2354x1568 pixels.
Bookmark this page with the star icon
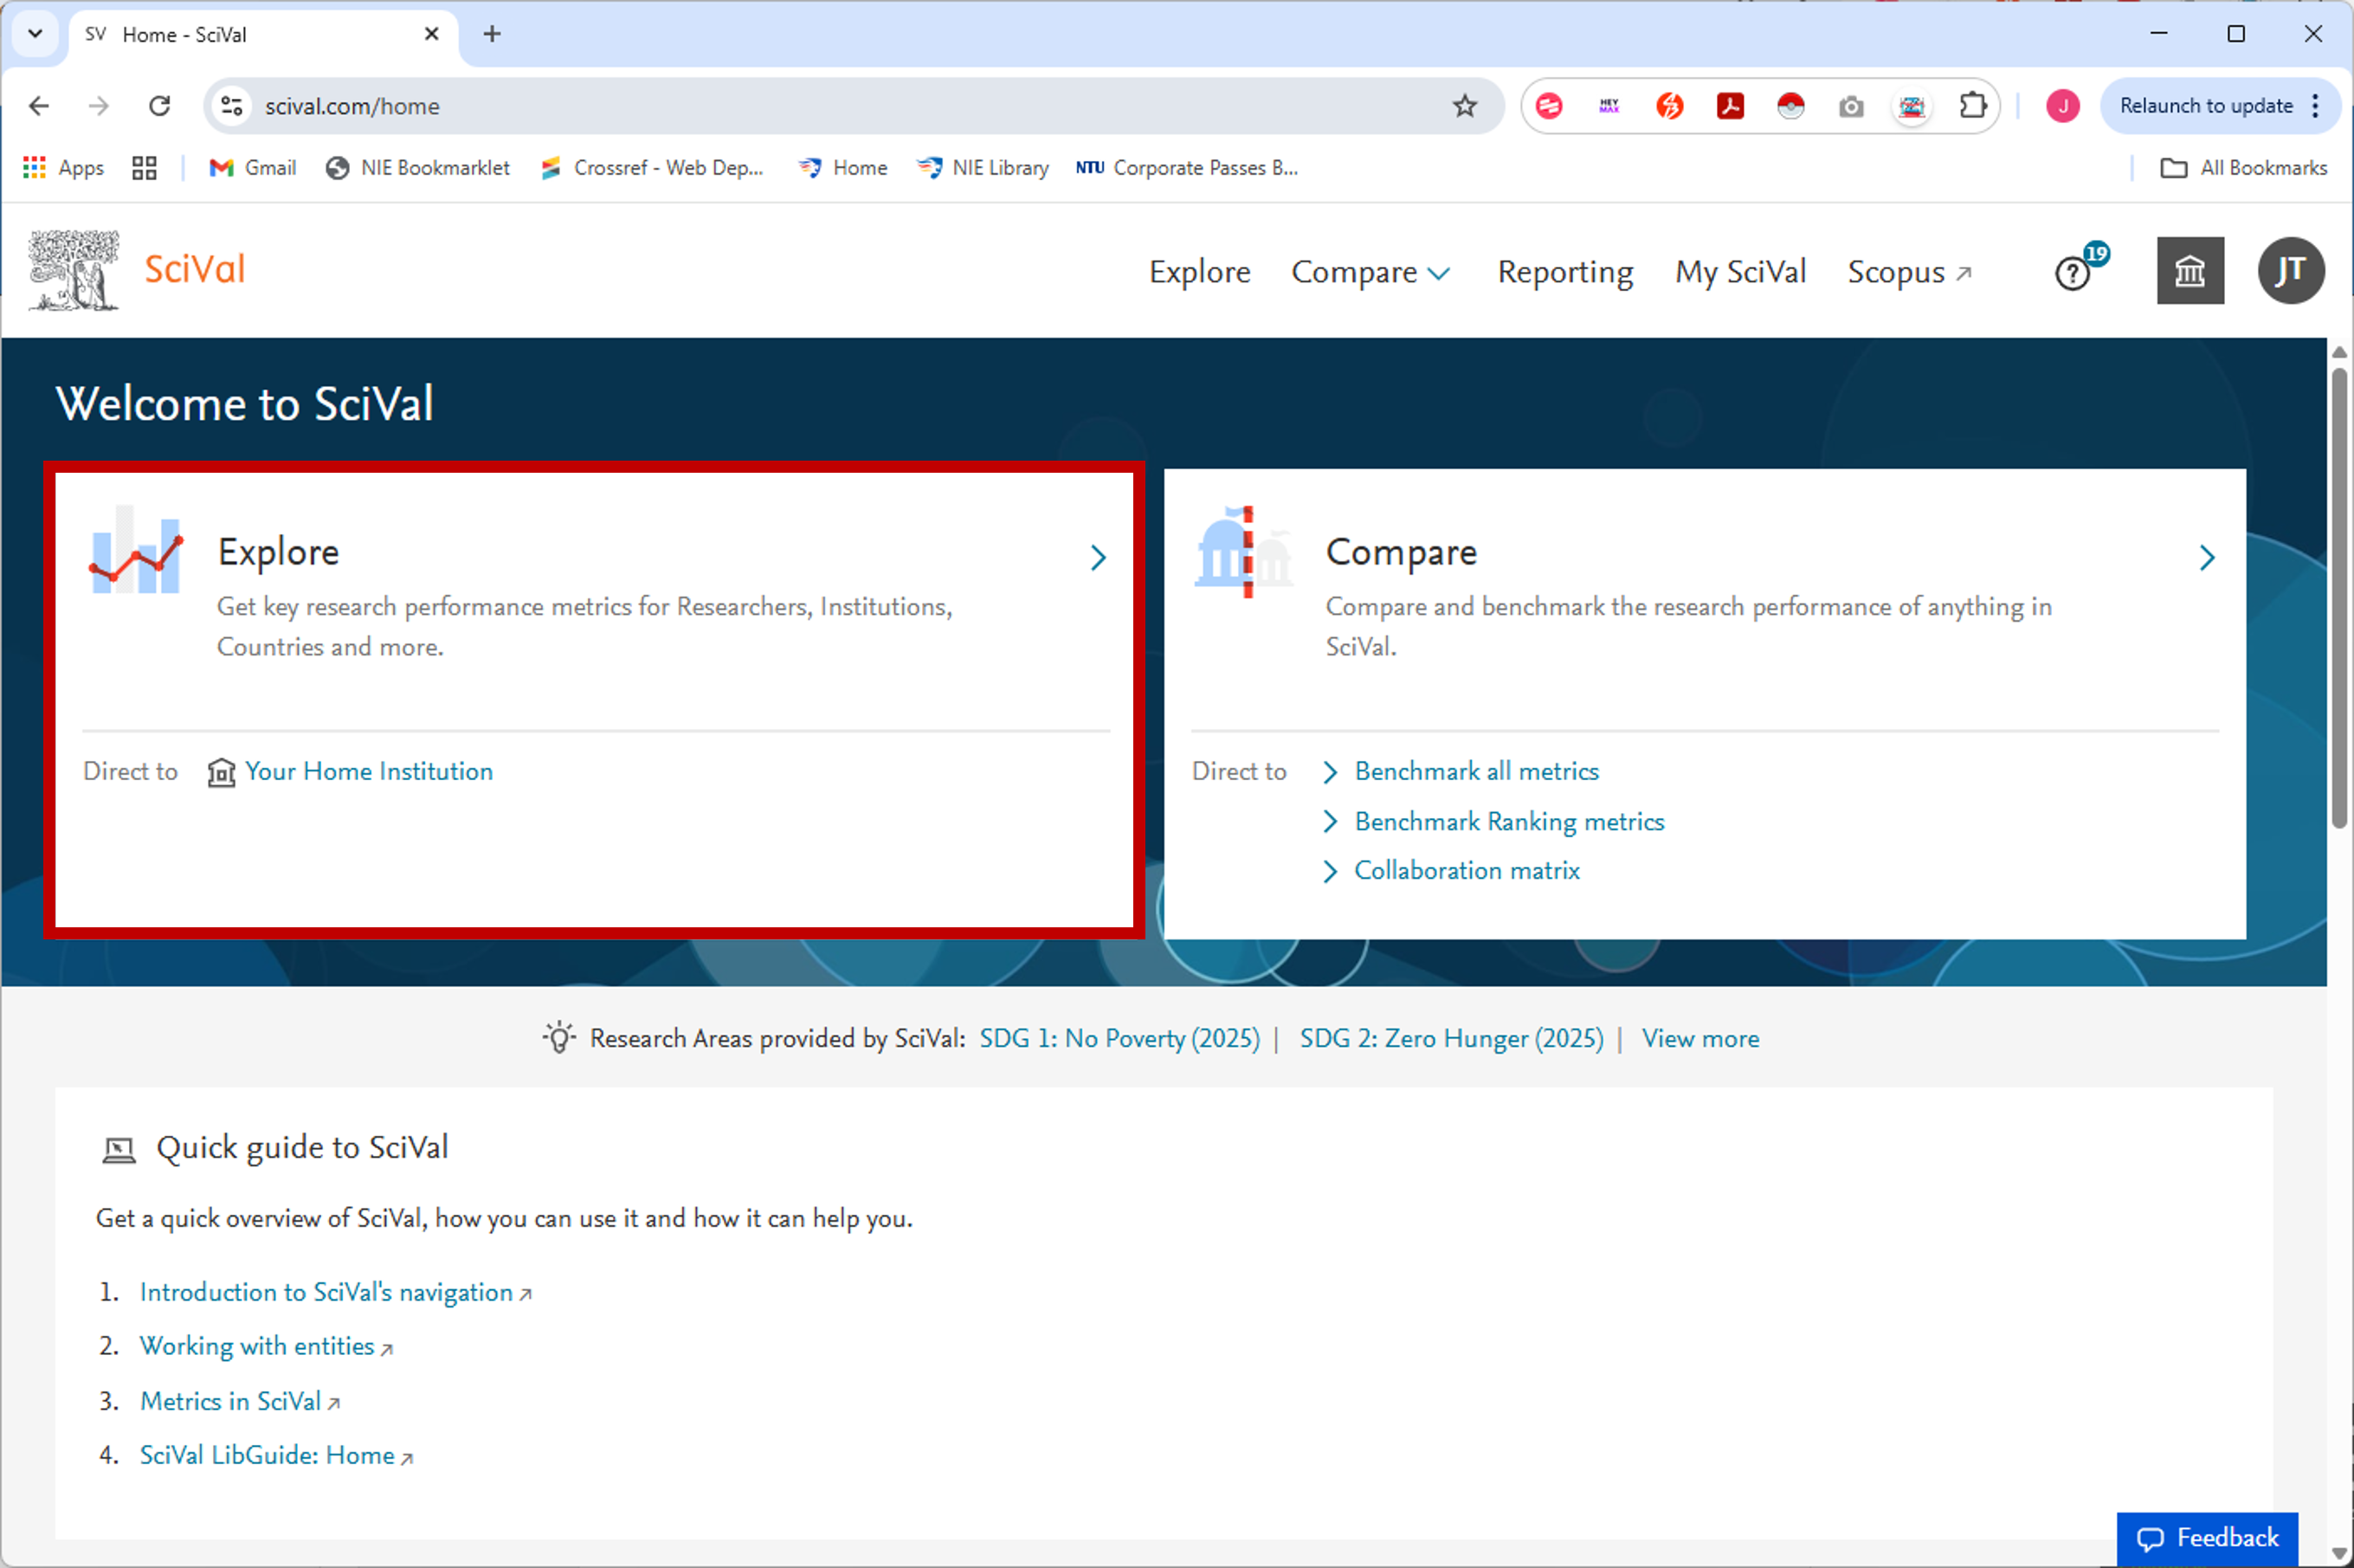1465,105
